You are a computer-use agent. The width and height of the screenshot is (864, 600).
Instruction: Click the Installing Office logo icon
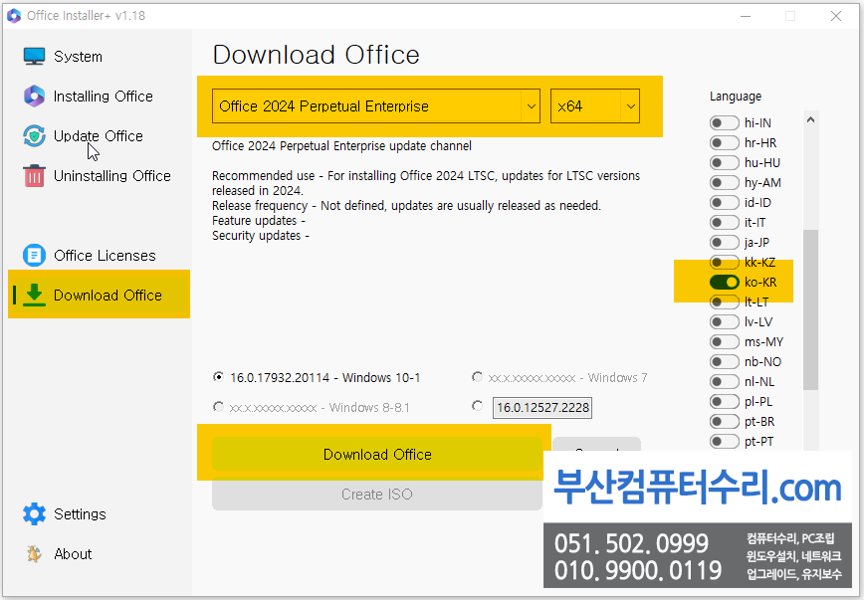point(34,96)
